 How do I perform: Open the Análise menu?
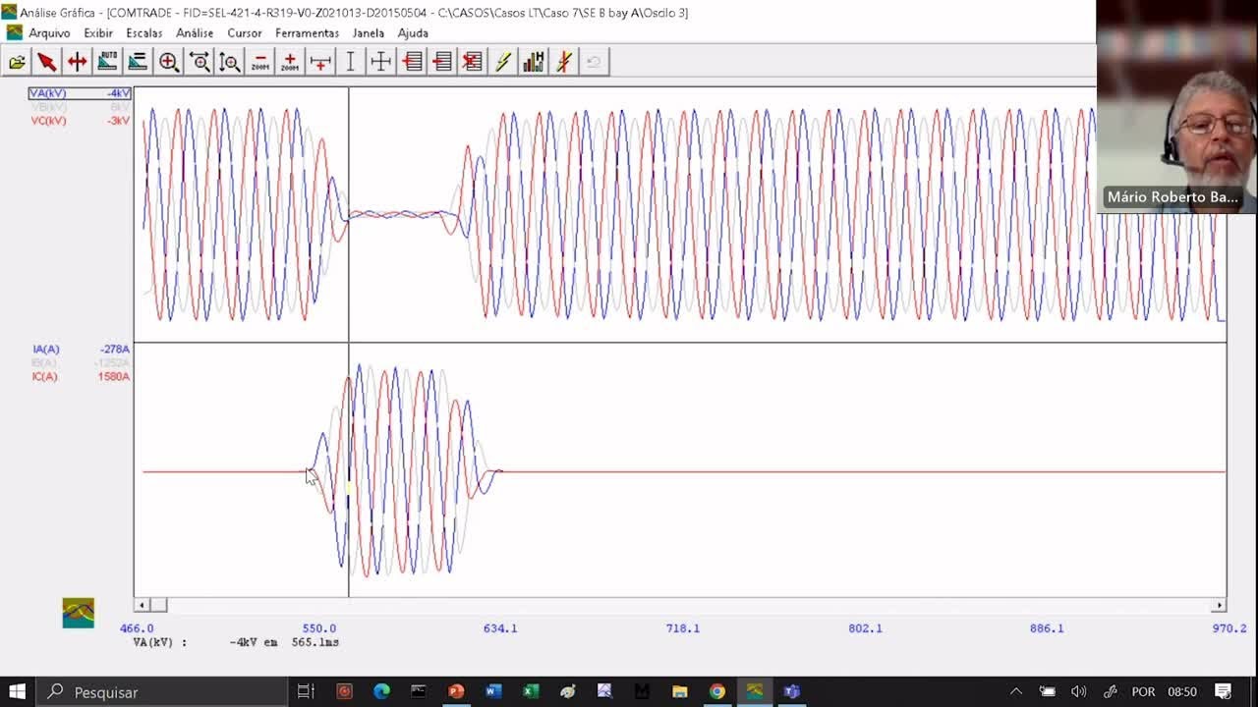(x=195, y=33)
